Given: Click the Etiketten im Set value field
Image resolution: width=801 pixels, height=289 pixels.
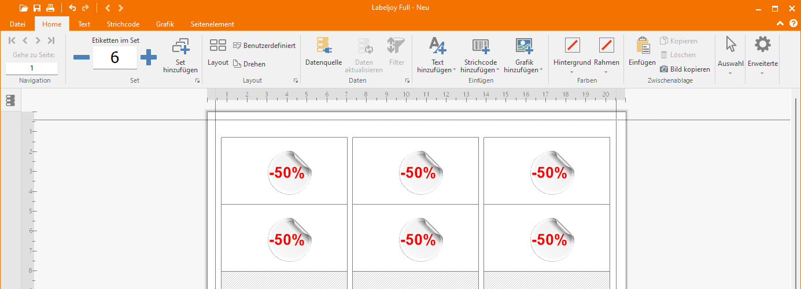Looking at the screenshot, I should [115, 58].
